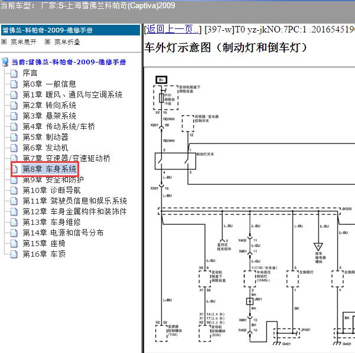355x353 pixels.
Task: Select 第6章 发动机
Action: (45, 148)
